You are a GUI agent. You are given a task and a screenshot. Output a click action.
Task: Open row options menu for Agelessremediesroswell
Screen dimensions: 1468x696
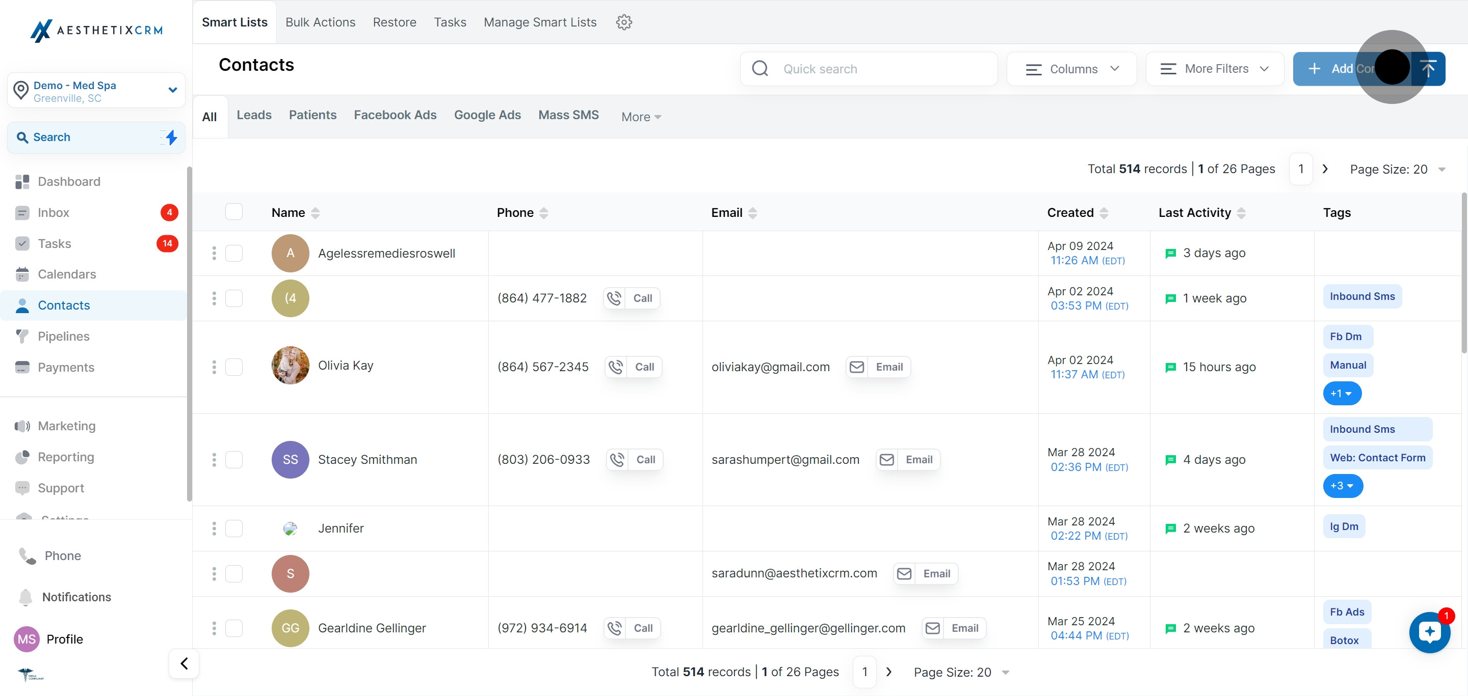click(214, 253)
